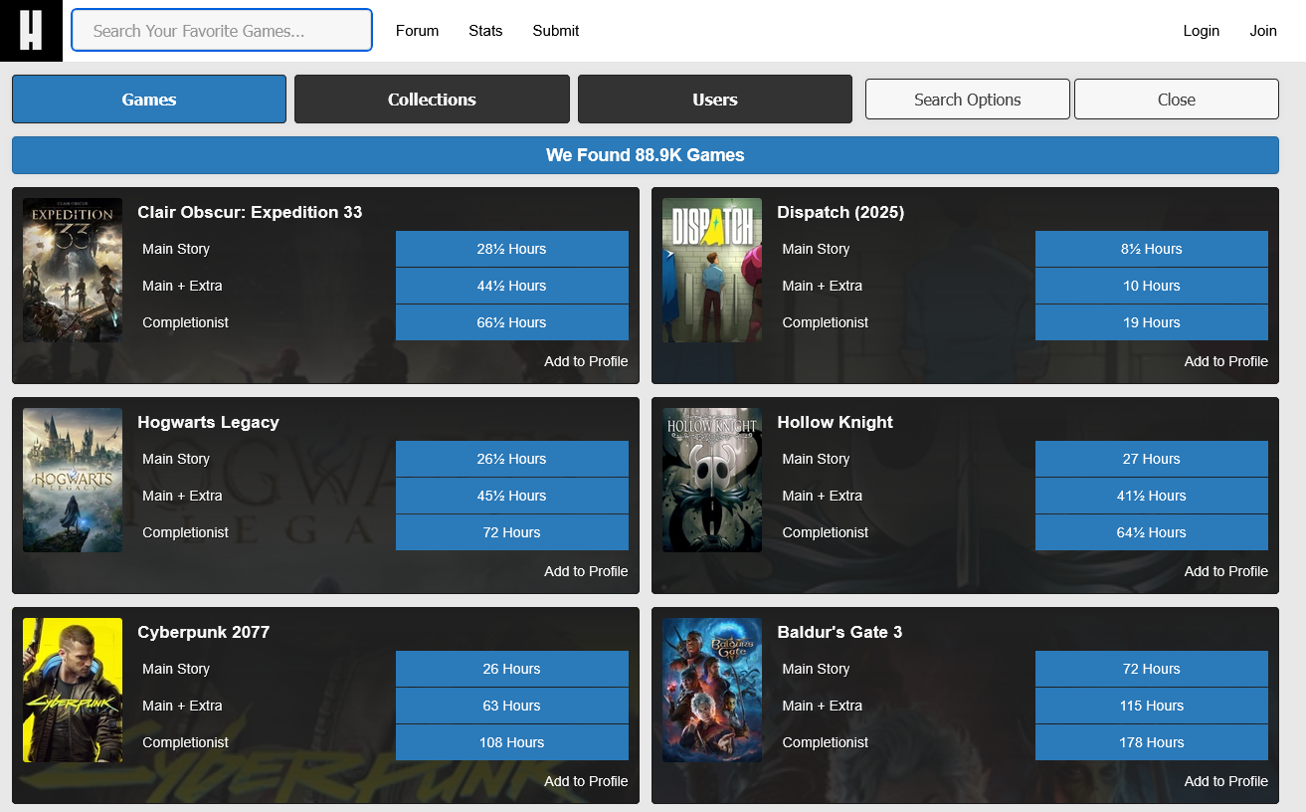The image size is (1306, 812).
Task: Expand Search Options
Action: click(x=968, y=100)
